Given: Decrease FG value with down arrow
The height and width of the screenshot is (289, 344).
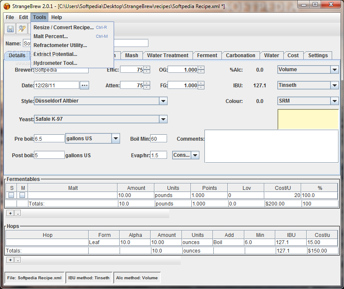Looking at the screenshot, I should (201, 87).
